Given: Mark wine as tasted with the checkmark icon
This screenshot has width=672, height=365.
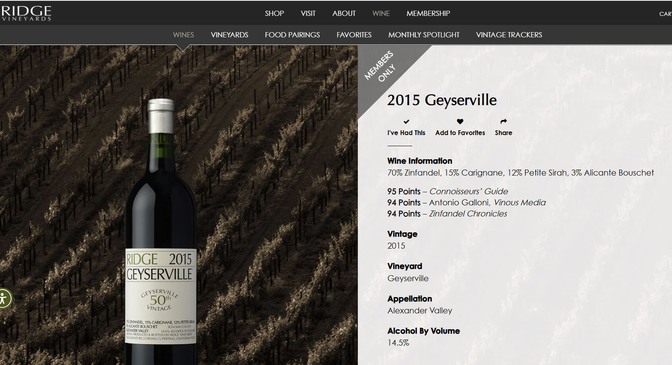Looking at the screenshot, I should (x=406, y=122).
